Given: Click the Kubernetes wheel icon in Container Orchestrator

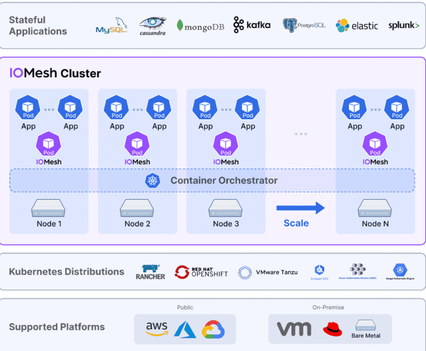Looking at the screenshot, I should click(x=152, y=180).
